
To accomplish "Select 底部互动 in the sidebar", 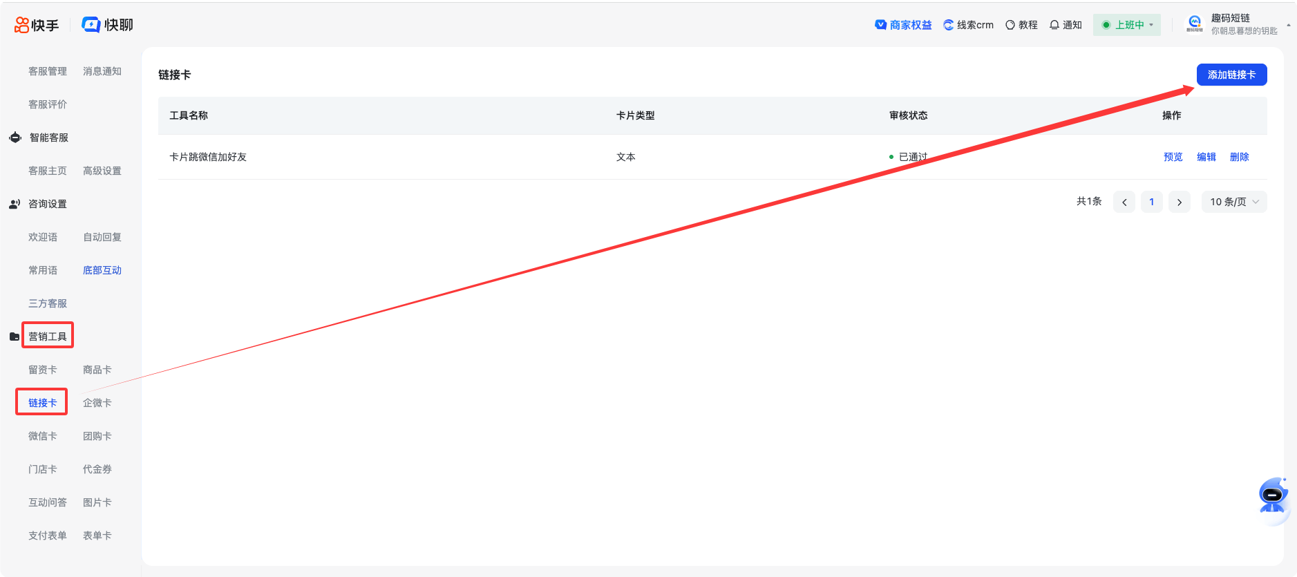I will click(x=102, y=270).
